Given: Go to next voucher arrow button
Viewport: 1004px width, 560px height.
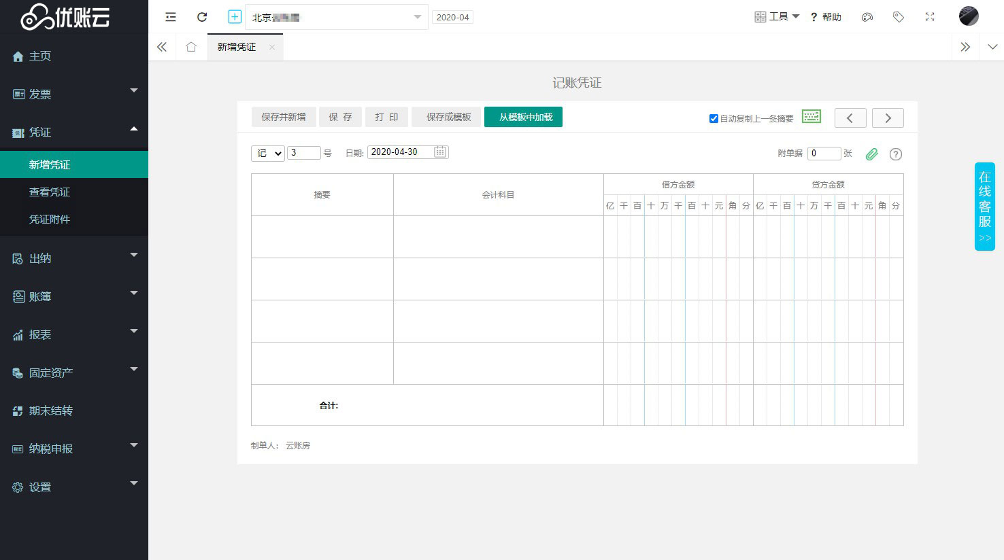Looking at the screenshot, I should click(888, 118).
